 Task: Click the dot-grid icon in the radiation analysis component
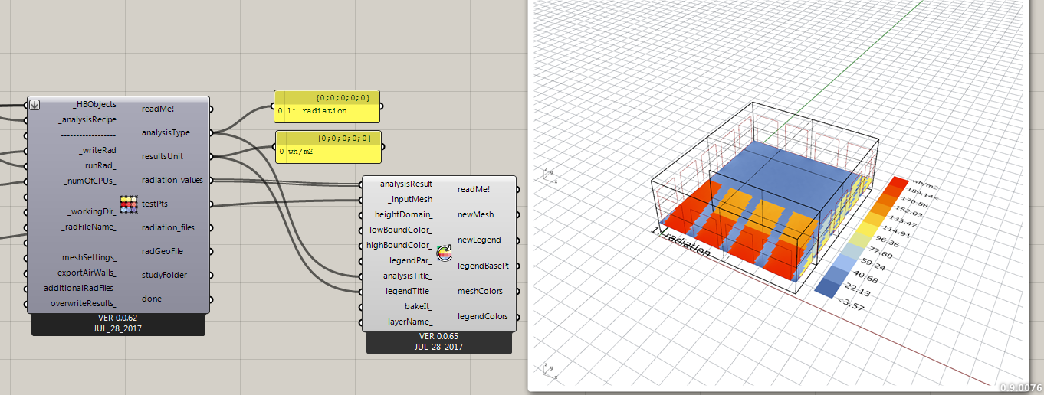(x=127, y=204)
